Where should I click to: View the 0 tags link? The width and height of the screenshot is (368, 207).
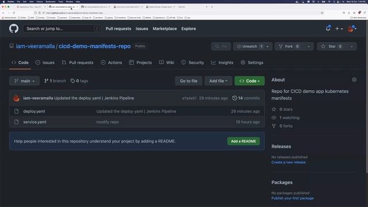tap(79, 81)
